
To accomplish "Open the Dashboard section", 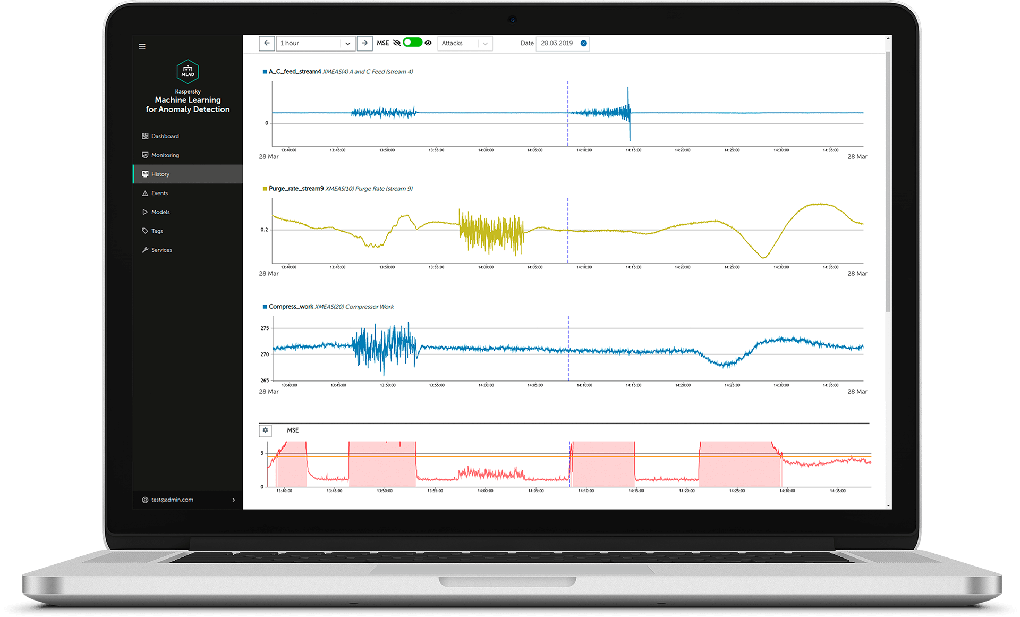I will tap(165, 136).
